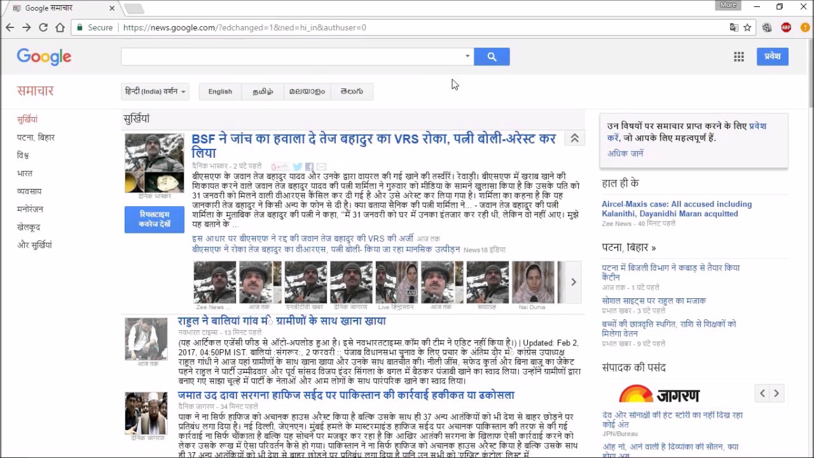Open the Aircel-Maxis case article

pos(677,209)
